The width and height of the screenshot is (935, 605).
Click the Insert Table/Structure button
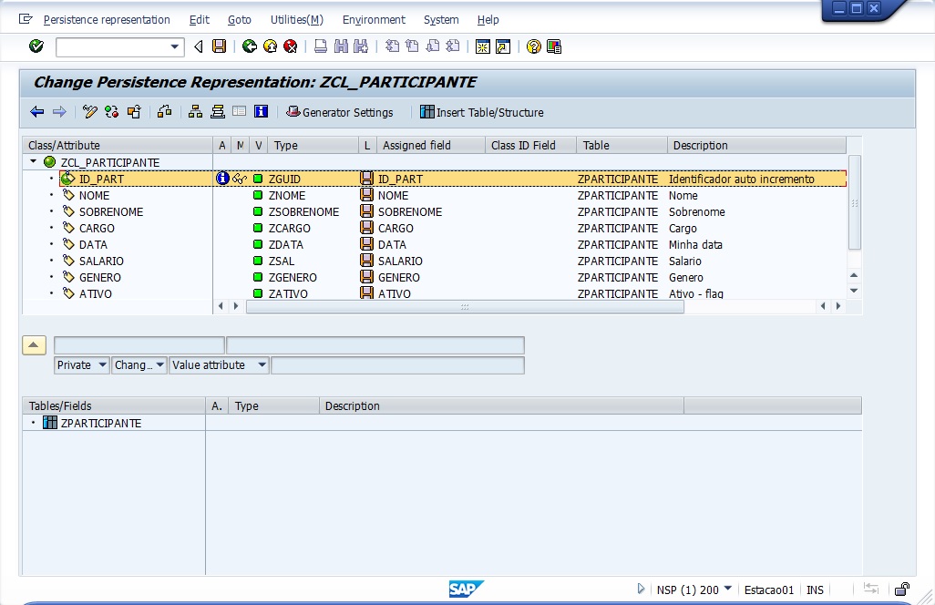coord(482,112)
